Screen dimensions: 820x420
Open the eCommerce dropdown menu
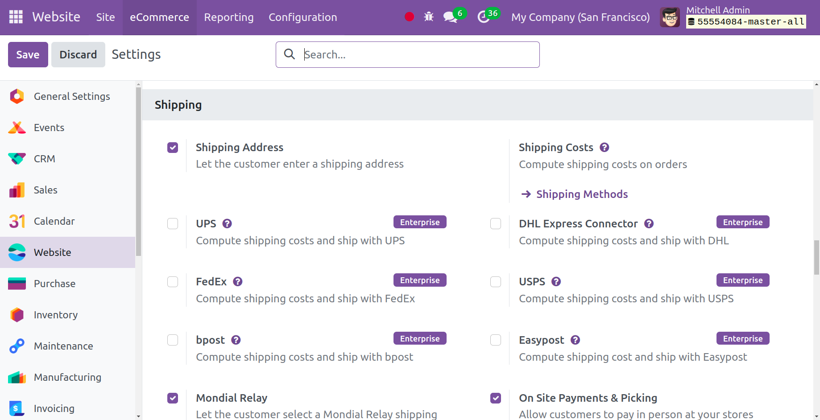(x=159, y=17)
